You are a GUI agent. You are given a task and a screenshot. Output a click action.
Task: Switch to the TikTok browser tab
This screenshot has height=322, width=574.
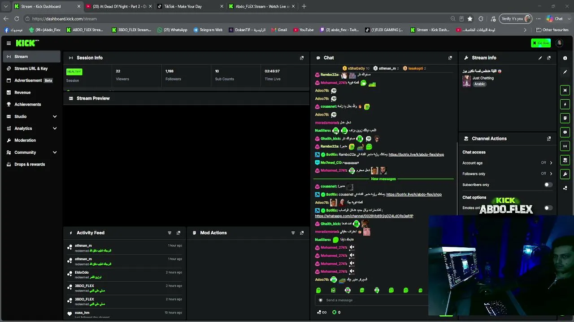pos(191,6)
